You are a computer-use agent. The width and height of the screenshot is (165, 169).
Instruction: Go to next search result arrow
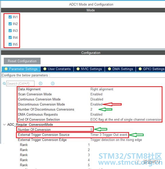click(53, 83)
